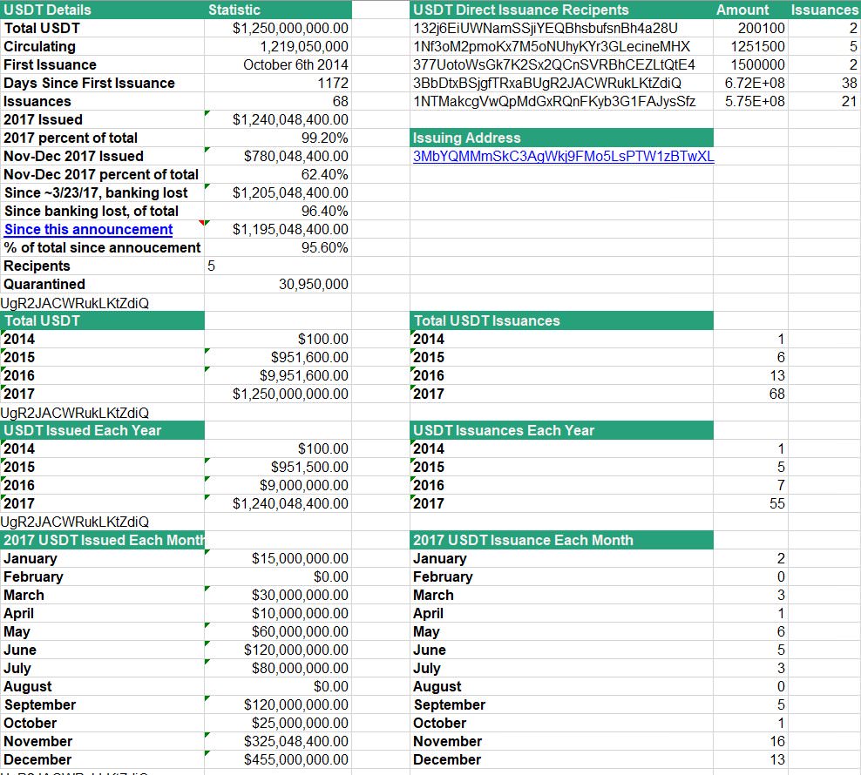Open the issuing address 3MbYQMMm hyperlink
The height and width of the screenshot is (775, 861).
[x=563, y=157]
